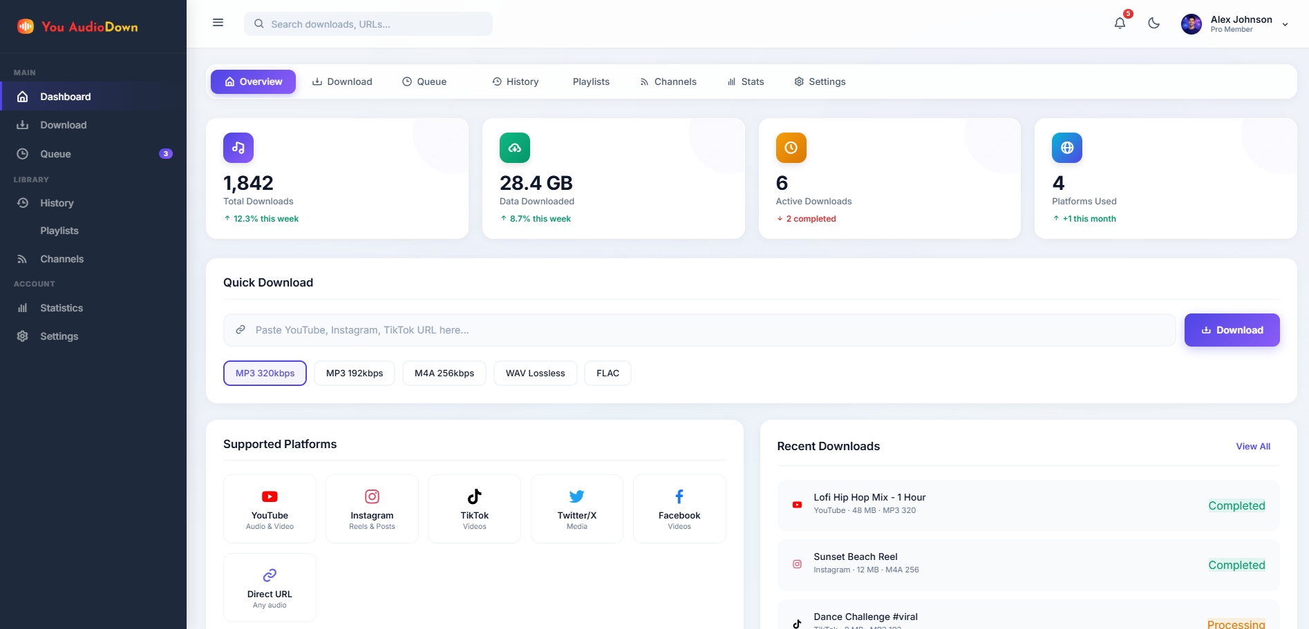Switch to the Settings tab
This screenshot has width=1309, height=629.
coord(820,81)
